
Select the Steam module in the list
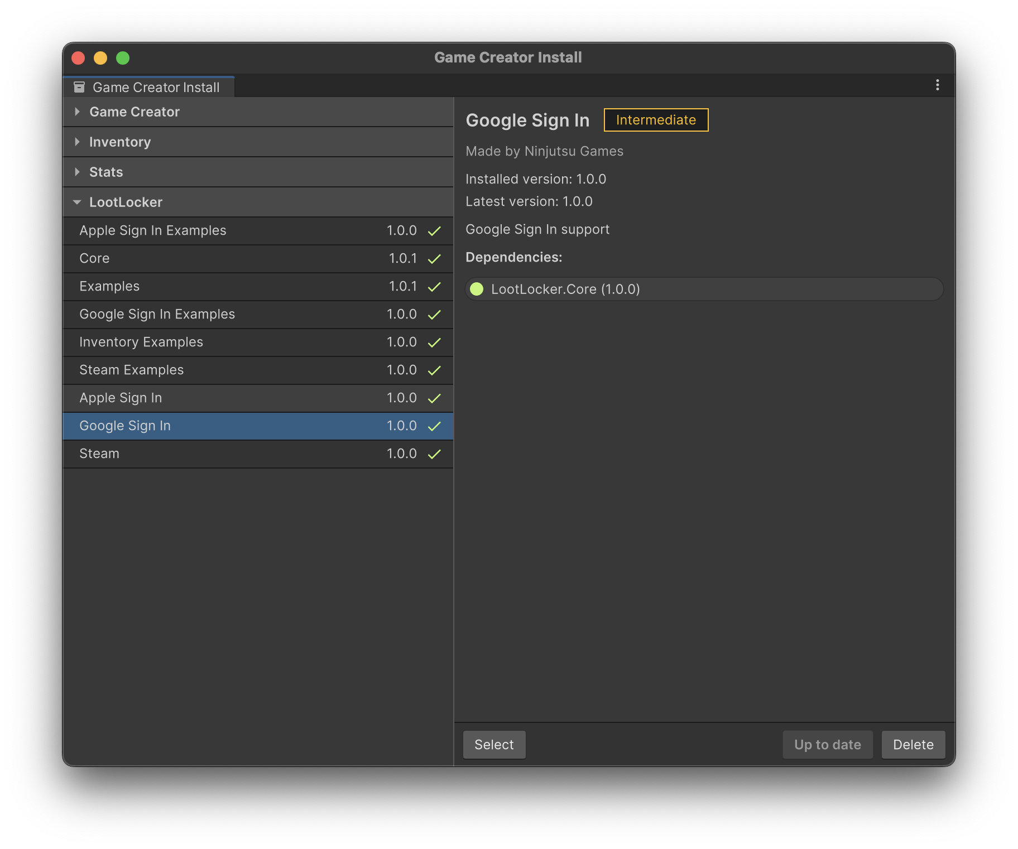(x=99, y=454)
